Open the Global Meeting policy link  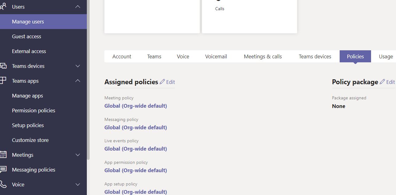point(135,106)
